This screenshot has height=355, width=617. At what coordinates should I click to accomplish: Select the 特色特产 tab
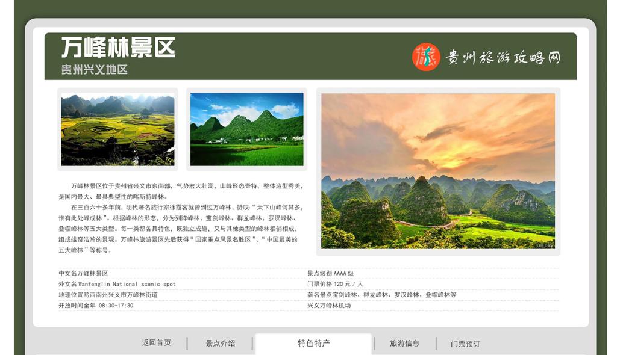point(313,344)
